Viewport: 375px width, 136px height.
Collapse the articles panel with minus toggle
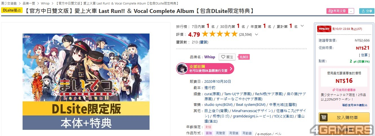click(x=351, y=11)
